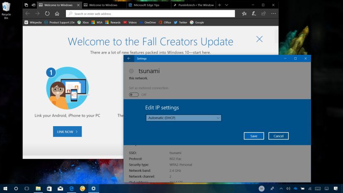The width and height of the screenshot is (343, 193).
Task: Open Task View on the taskbar
Action: point(27,188)
